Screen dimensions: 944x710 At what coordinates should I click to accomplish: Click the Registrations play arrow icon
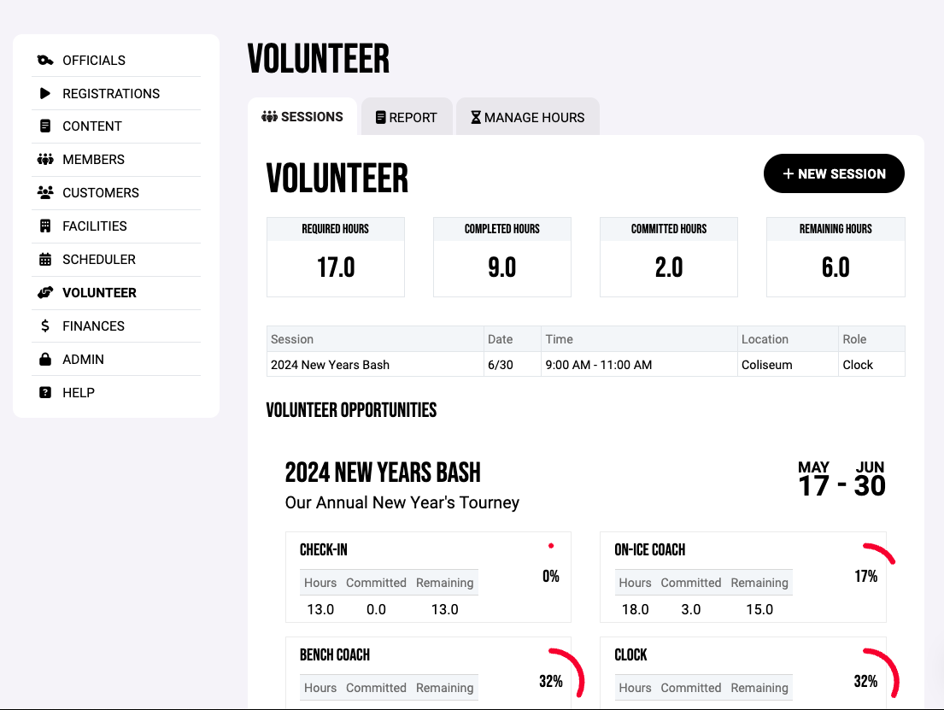point(45,93)
